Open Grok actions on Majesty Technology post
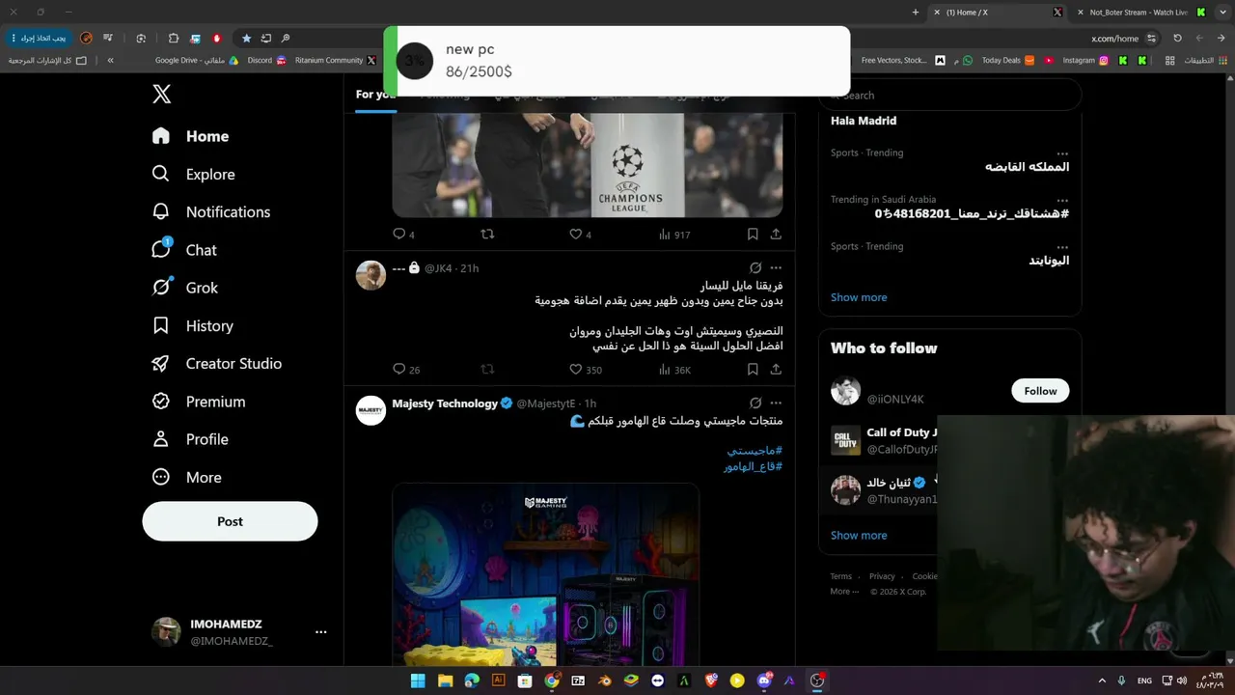The height and width of the screenshot is (695, 1235). point(755,403)
